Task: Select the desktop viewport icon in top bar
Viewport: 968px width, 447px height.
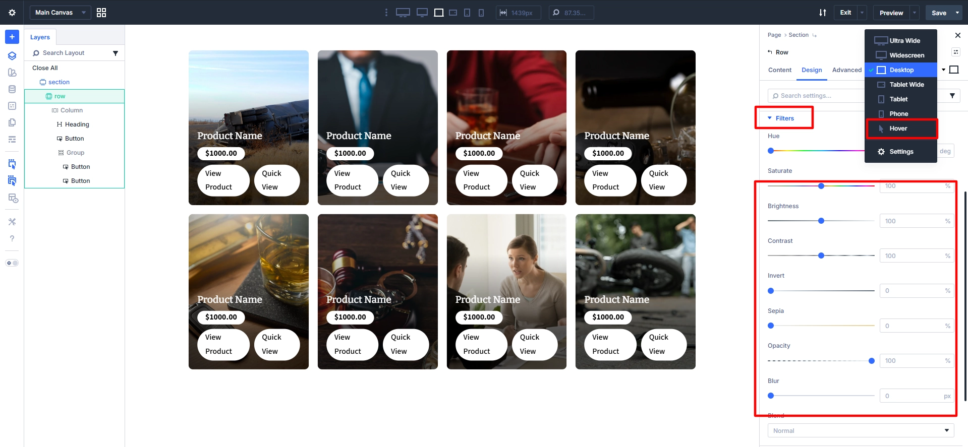Action: click(x=439, y=13)
